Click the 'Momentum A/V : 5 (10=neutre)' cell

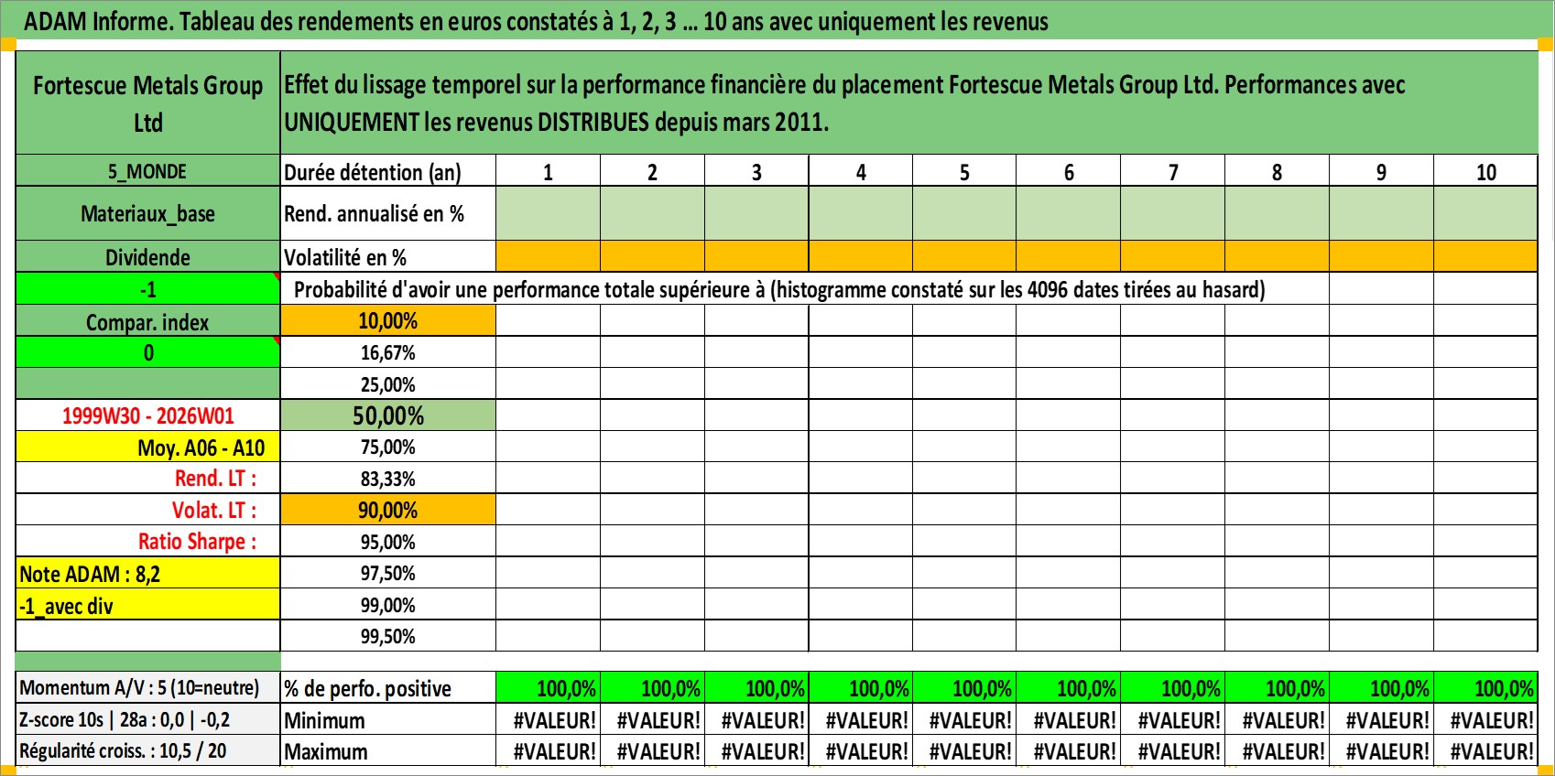148,687
